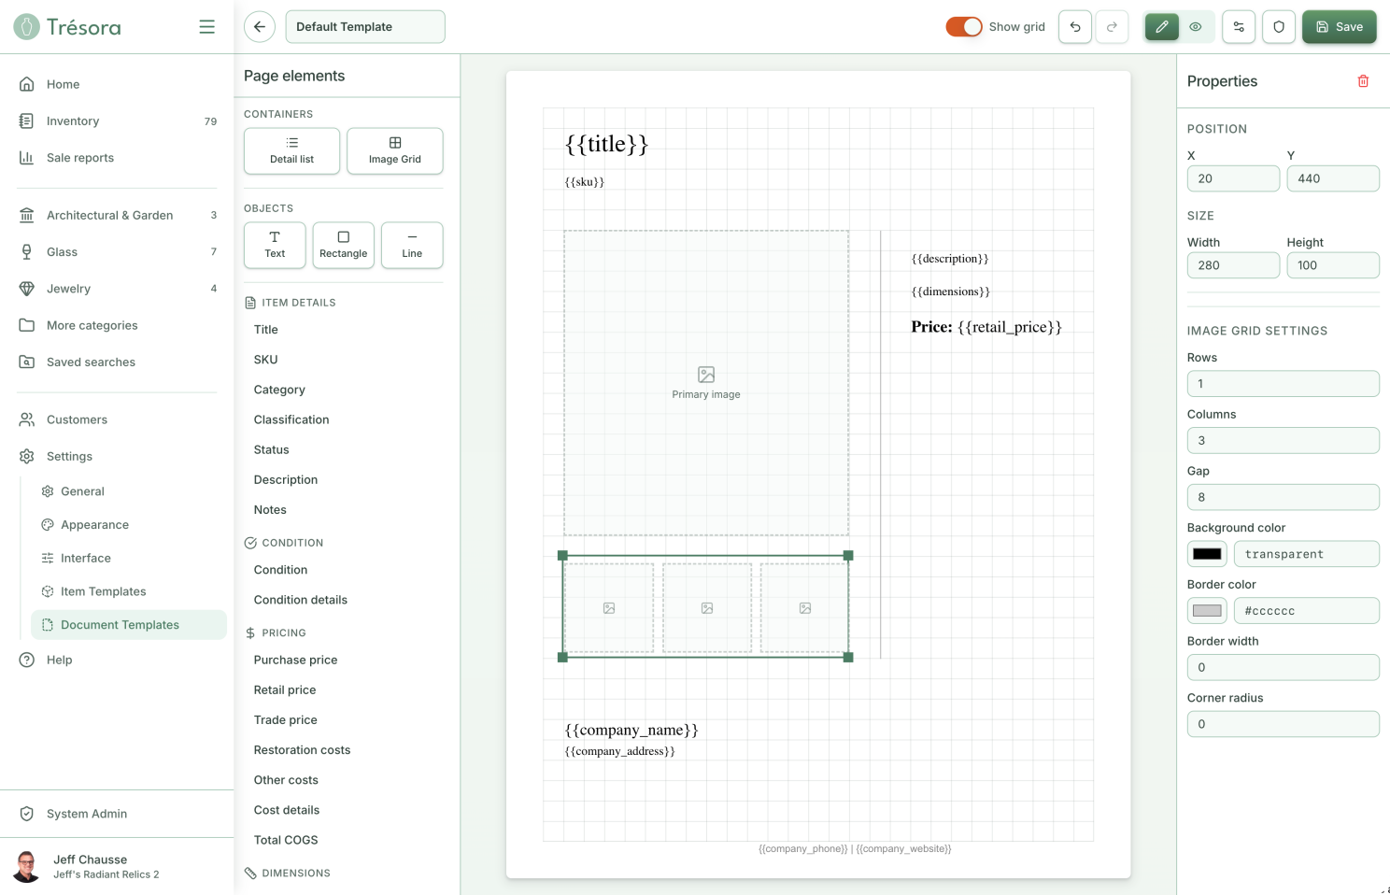Open Appearance settings
Viewport: 1390px width, 895px height.
point(129,525)
